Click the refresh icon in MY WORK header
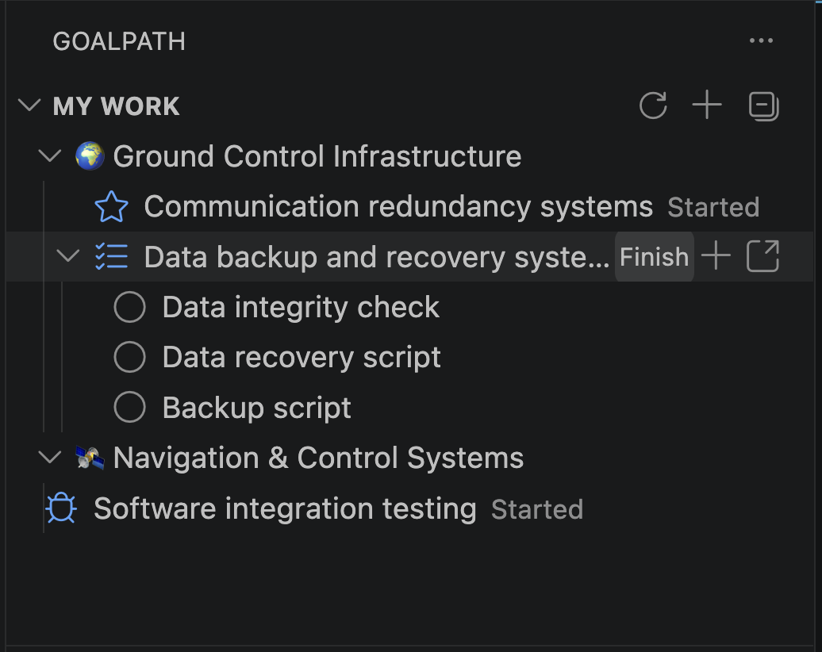This screenshot has height=652, width=822. pos(653,105)
